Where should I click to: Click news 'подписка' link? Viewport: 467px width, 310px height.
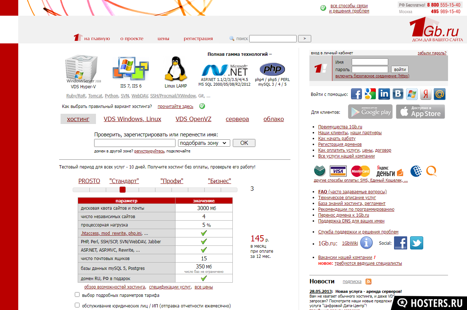pos(352,282)
